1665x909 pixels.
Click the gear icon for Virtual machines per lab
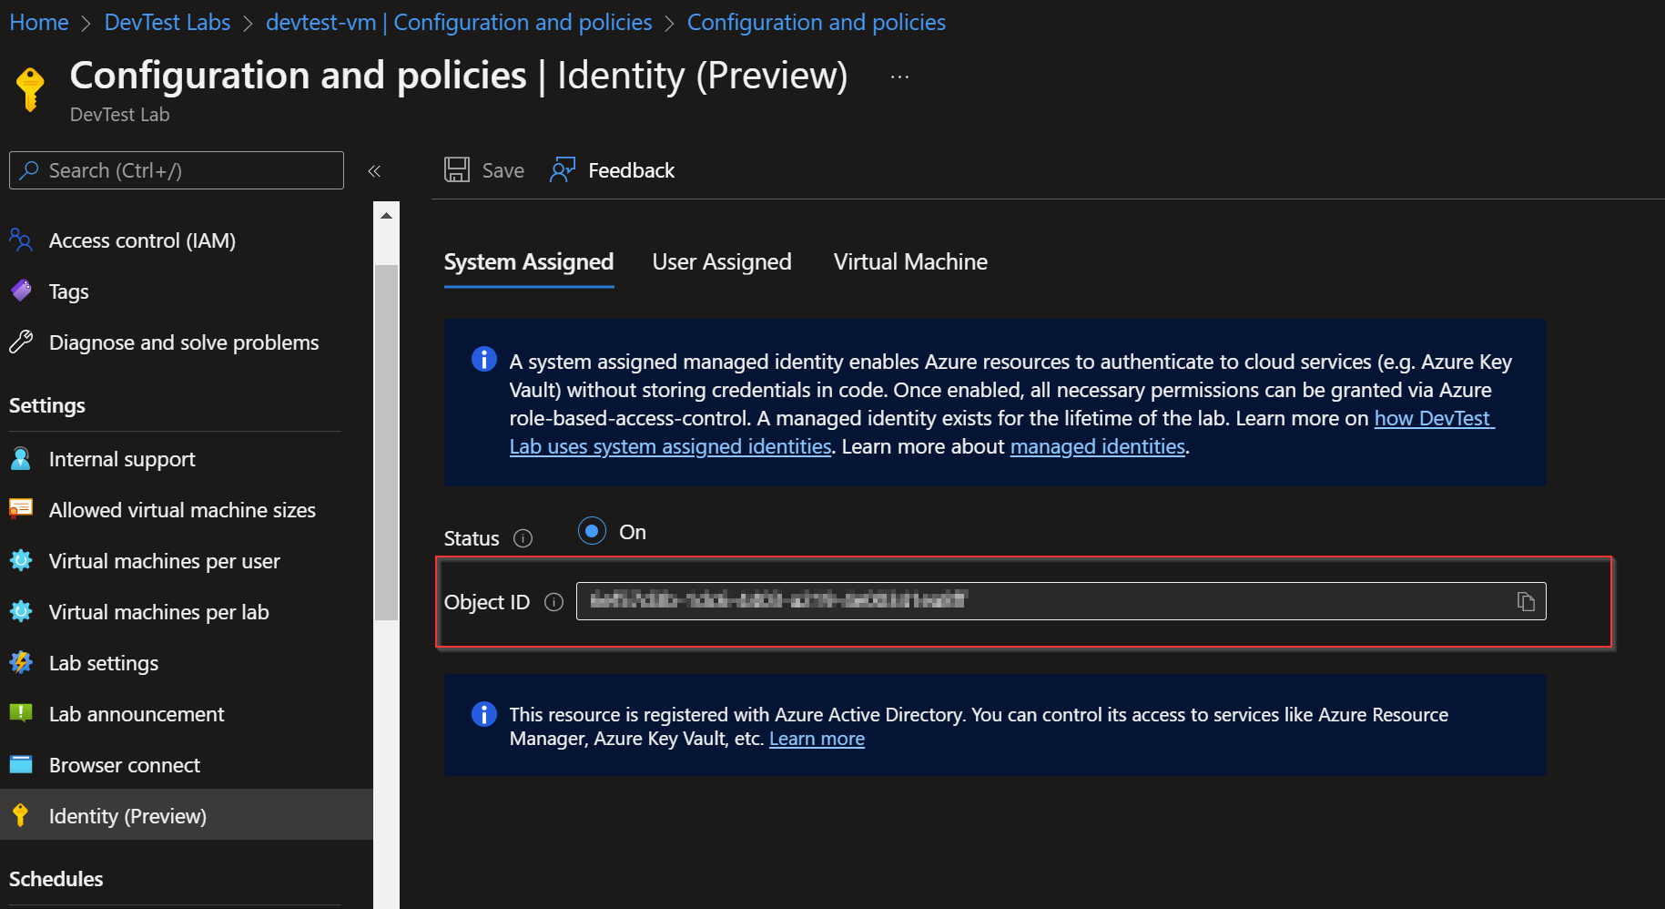pyautogui.click(x=21, y=612)
